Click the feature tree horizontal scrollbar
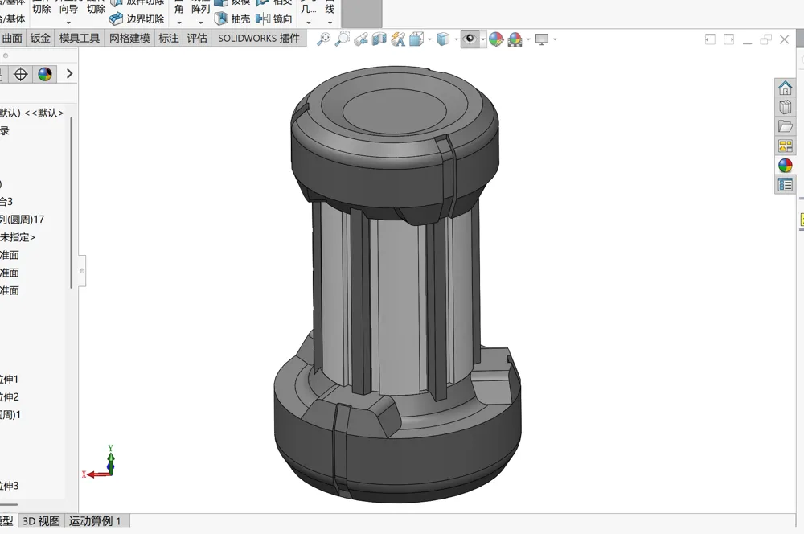Viewport: 804px width, 534px height. pos(9,505)
